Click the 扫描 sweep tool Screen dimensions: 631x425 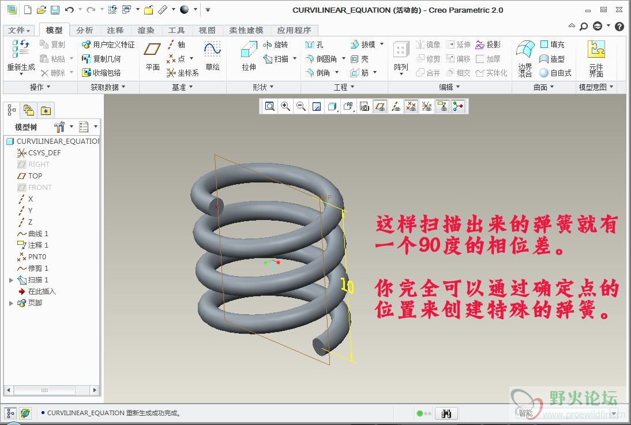276,59
